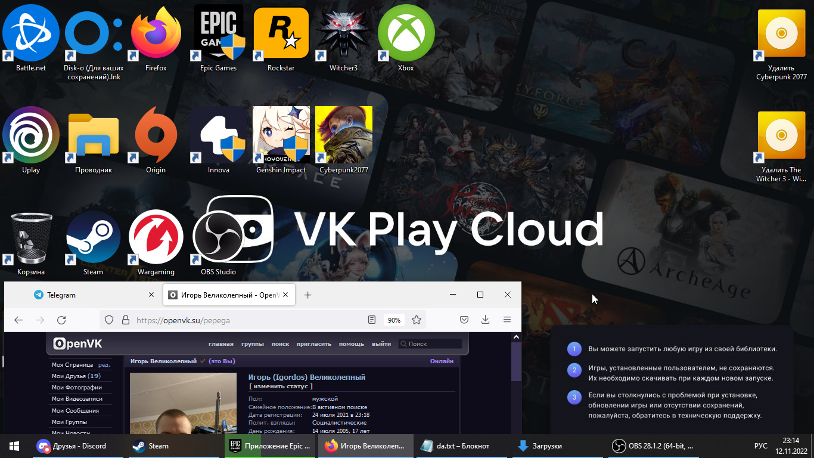Click the Firefox address bar URL
Image resolution: width=814 pixels, height=458 pixels.
click(x=183, y=320)
